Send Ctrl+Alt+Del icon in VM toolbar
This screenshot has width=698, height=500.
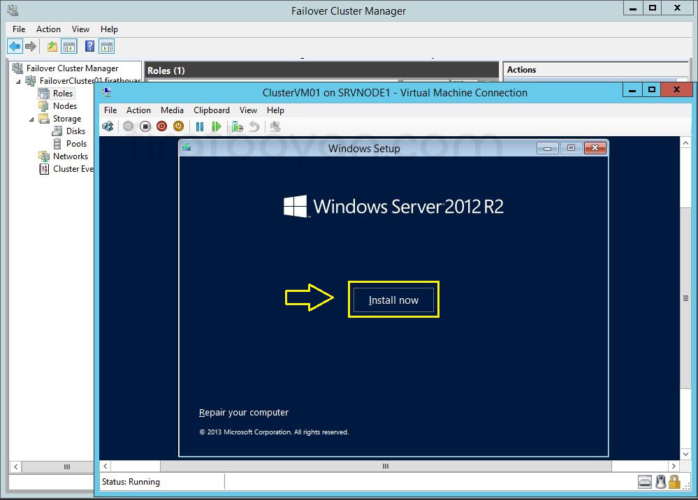click(108, 127)
